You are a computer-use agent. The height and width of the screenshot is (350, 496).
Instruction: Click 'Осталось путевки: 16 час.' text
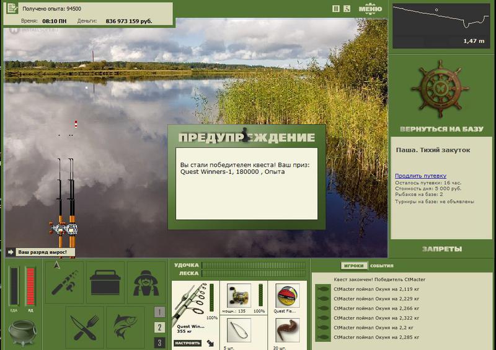pos(428,183)
